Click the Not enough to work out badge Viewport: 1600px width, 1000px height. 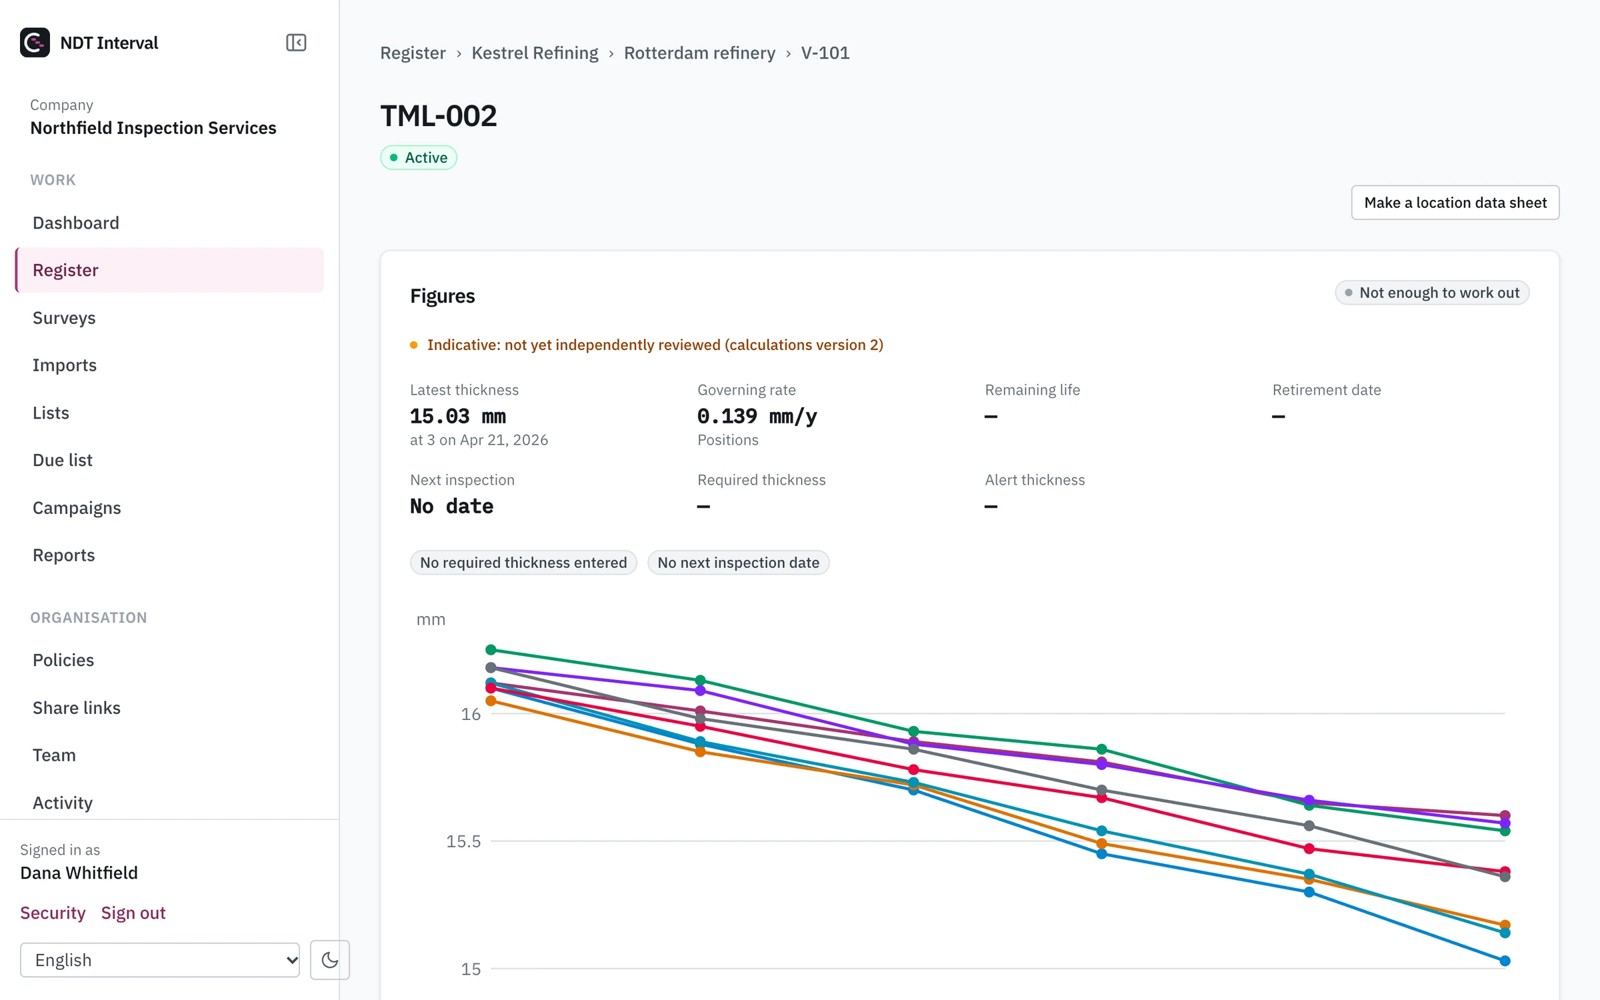pos(1432,293)
